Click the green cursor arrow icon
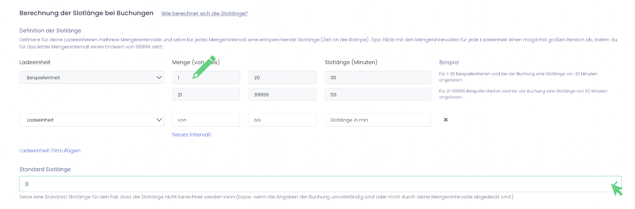Image resolution: width=635 pixels, height=209 pixels. tap(616, 189)
